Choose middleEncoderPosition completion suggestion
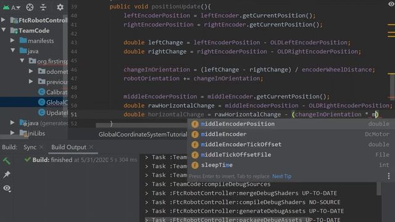Screen dimensions: 395x222 (291, 124)
